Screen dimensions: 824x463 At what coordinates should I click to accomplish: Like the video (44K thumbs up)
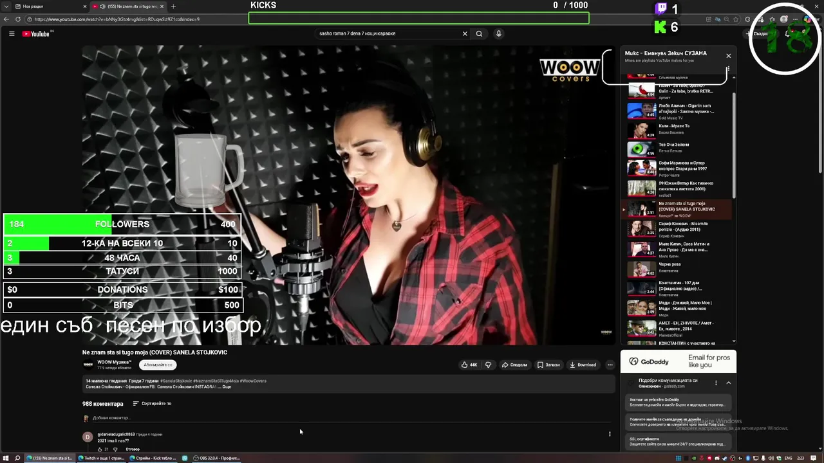tap(469, 365)
